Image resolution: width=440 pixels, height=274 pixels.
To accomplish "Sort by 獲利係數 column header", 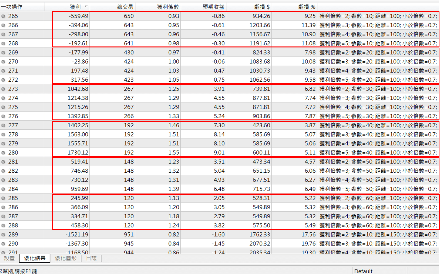I will point(168,7).
